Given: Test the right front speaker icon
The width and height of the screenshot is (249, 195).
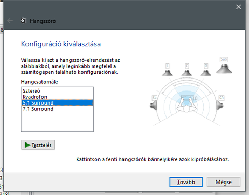Looking at the screenshot, I should pyautogui.click(x=205, y=73).
